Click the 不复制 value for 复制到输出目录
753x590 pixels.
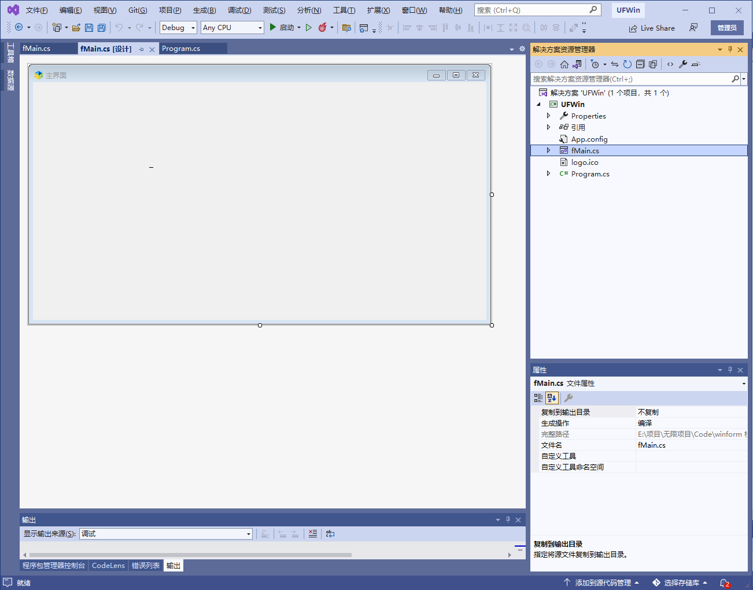[x=691, y=412]
